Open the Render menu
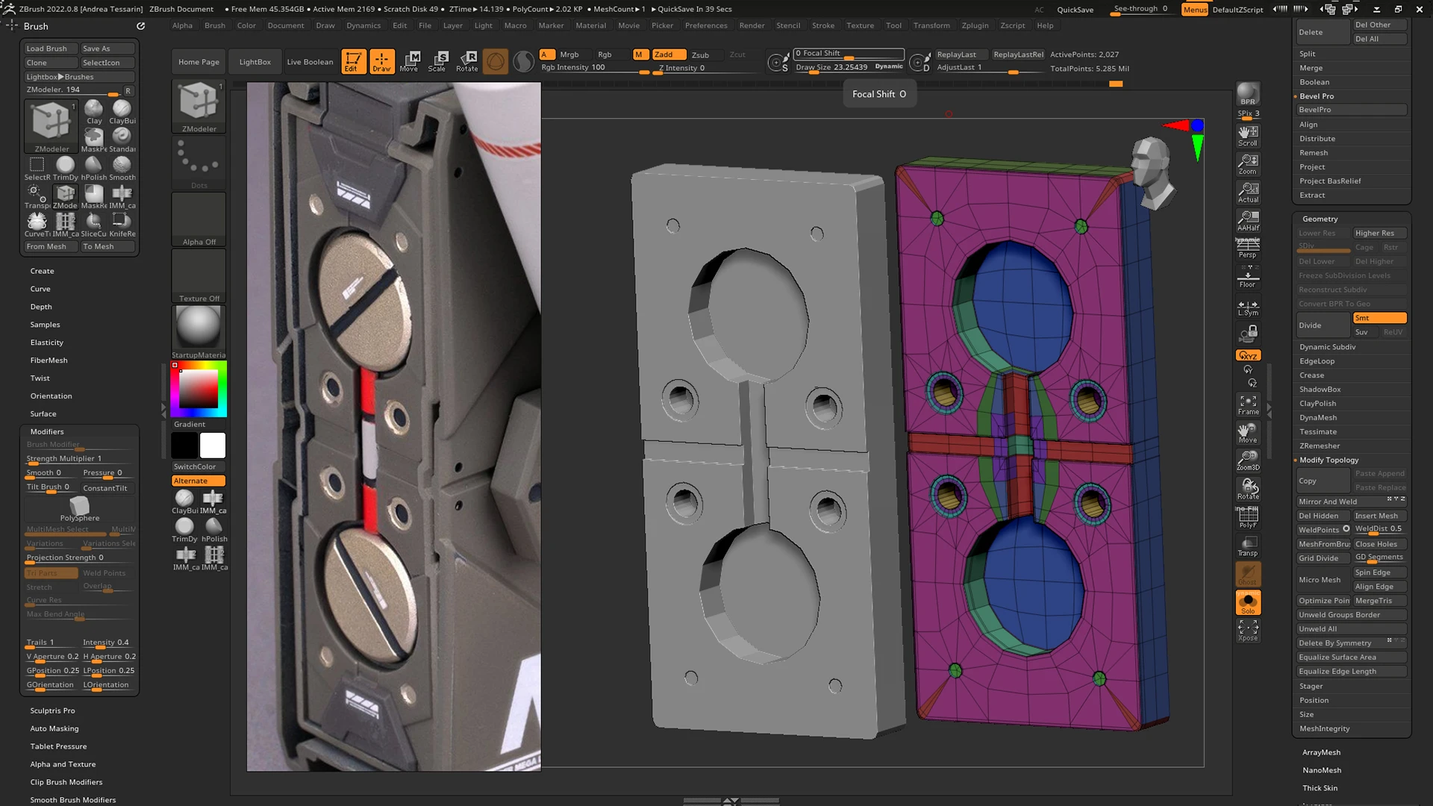1433x806 pixels. (x=752, y=25)
